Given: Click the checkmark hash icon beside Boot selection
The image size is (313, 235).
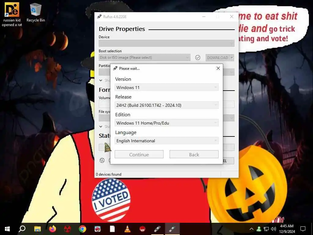Looking at the screenshot, I should (198, 58).
